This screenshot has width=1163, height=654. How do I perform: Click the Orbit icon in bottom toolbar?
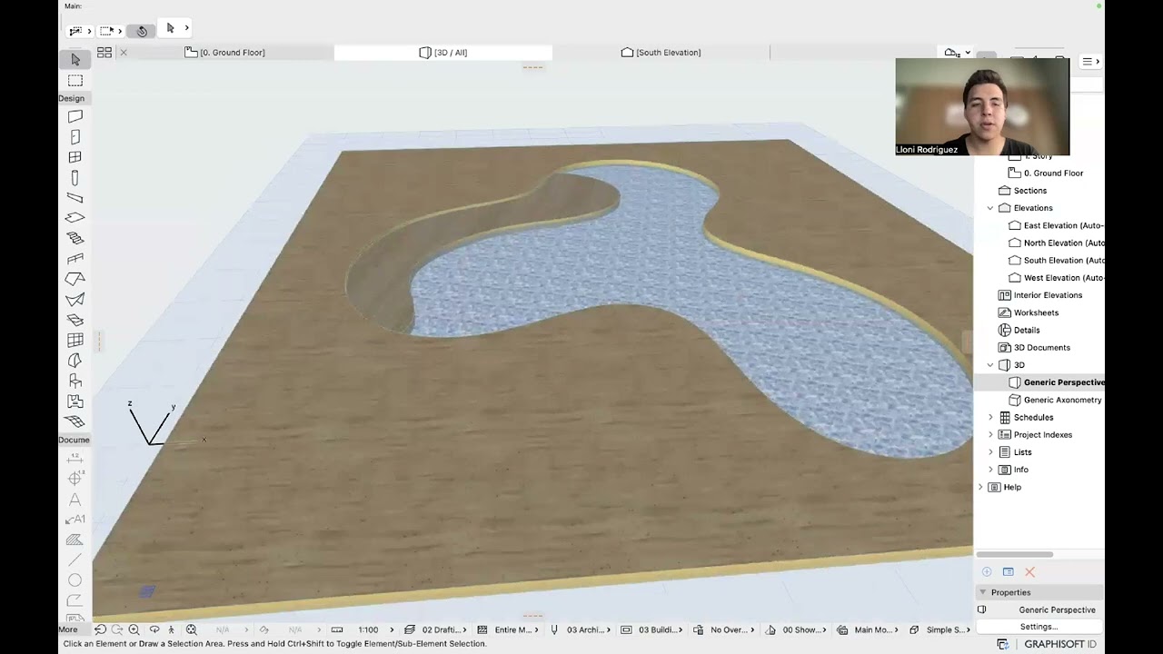(154, 629)
